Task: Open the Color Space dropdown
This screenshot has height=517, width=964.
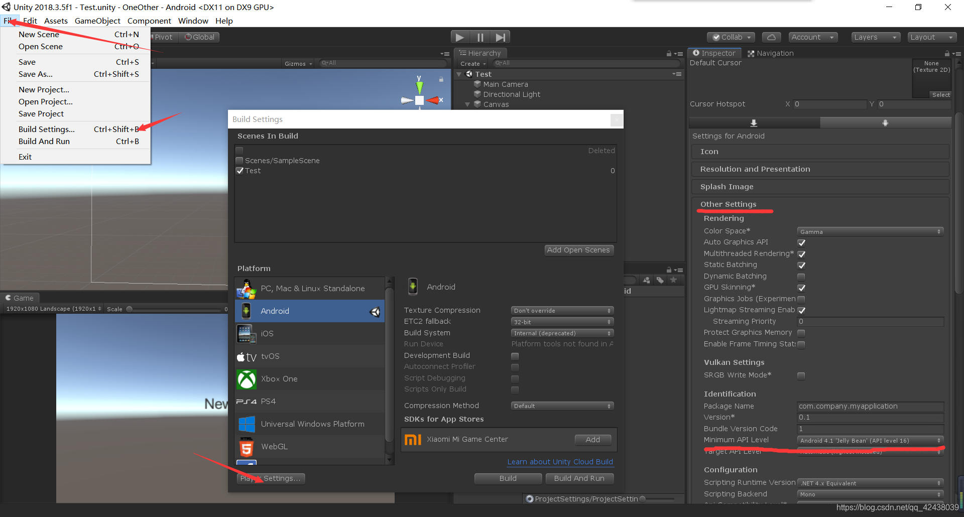Action: coord(870,232)
